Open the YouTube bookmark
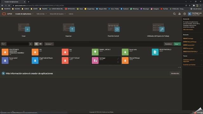 point(164,9)
